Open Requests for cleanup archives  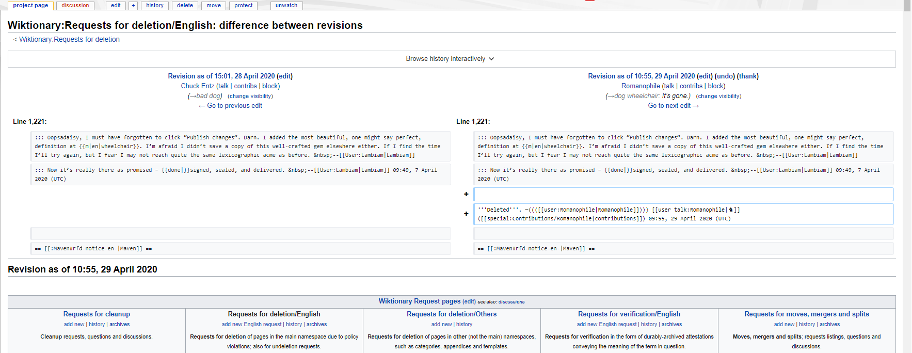tap(119, 325)
